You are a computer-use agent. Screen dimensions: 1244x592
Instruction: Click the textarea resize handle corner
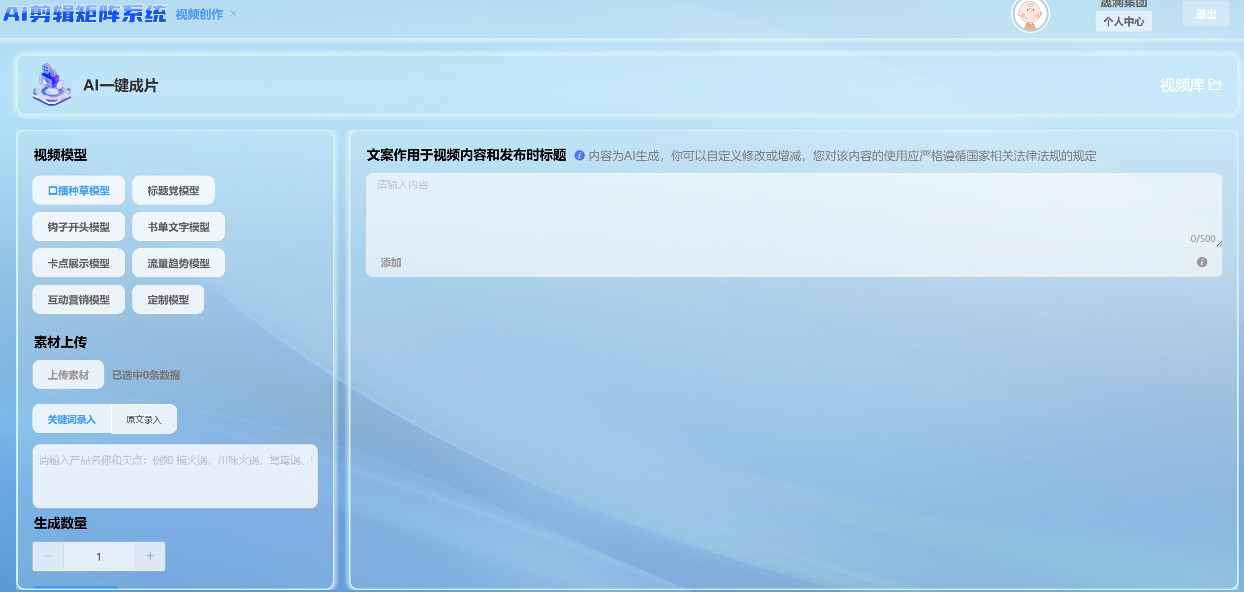coord(1219,244)
